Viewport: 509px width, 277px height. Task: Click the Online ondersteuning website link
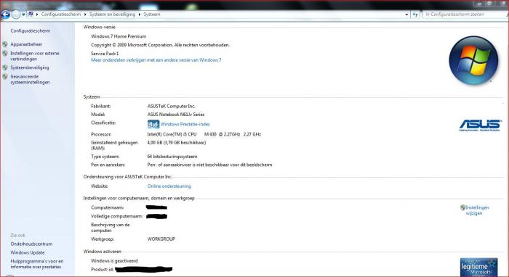[x=169, y=186]
